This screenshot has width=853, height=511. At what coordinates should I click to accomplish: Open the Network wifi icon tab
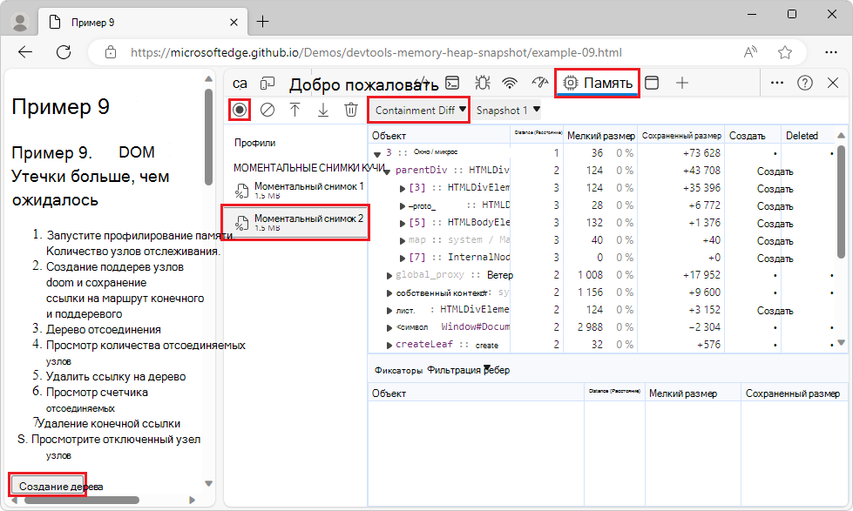tap(510, 83)
